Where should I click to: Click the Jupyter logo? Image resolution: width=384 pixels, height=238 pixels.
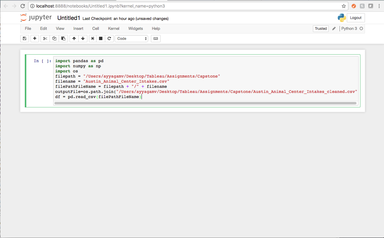[x=36, y=18]
